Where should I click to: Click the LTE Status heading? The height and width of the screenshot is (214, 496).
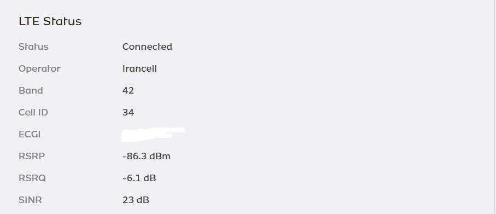coord(50,21)
